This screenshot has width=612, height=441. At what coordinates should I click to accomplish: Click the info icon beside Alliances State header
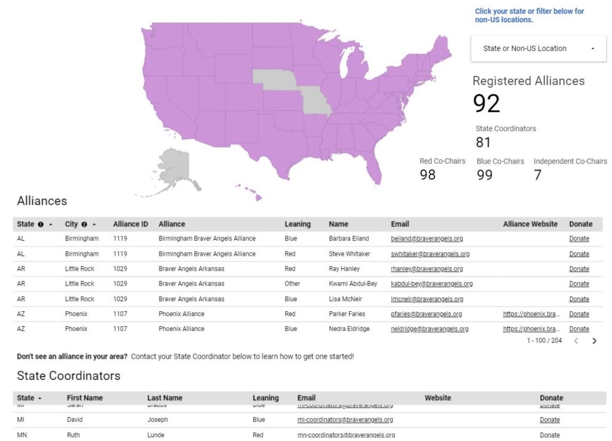click(x=41, y=225)
